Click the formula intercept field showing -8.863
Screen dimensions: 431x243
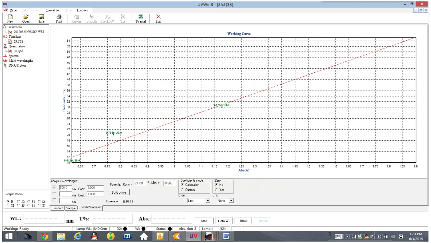click(x=170, y=184)
